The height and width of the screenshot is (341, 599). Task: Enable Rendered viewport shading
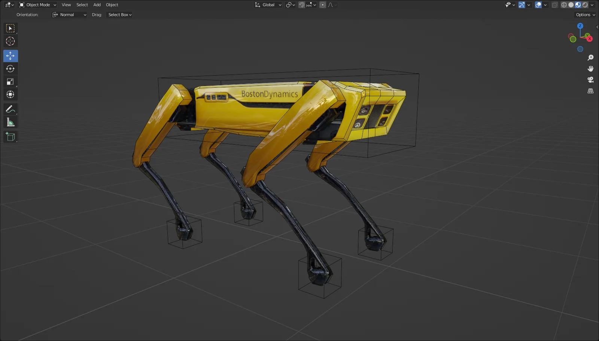pos(584,4)
